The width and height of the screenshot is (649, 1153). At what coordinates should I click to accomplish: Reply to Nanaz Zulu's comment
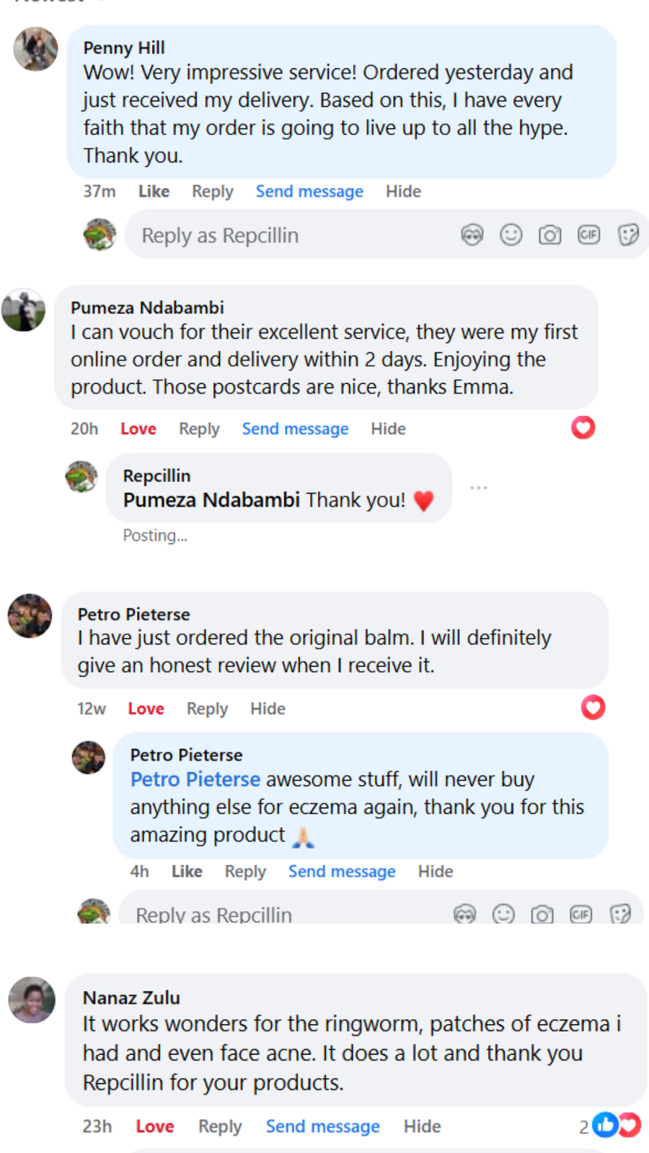tap(220, 1126)
